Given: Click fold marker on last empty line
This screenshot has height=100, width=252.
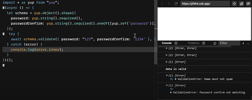Looking at the screenshot, I should (x=4, y=65).
